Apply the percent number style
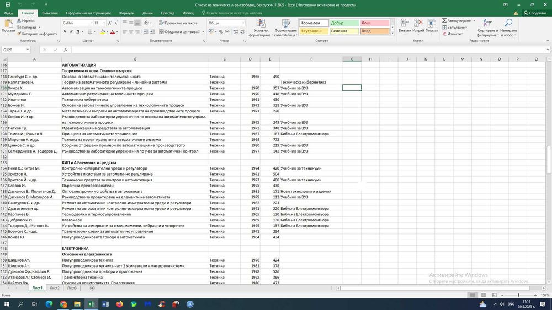Viewport: 552px width, 310px height. click(x=221, y=31)
